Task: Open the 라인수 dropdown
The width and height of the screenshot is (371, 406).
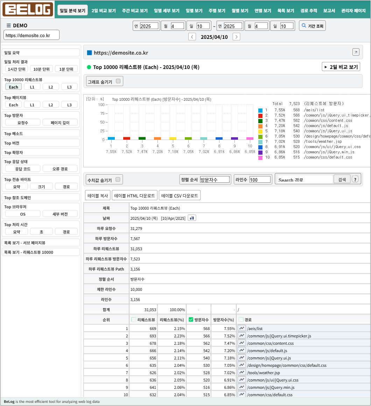Action: [x=260, y=180]
